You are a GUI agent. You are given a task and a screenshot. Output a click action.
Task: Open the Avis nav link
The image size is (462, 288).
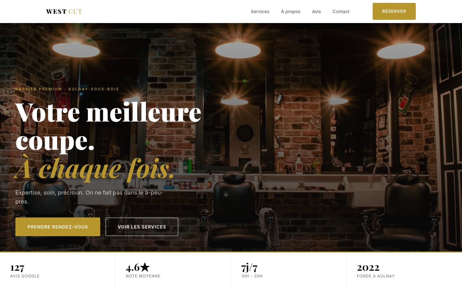click(x=316, y=12)
